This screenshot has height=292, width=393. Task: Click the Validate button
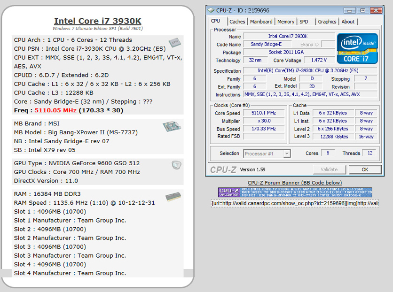coord(329,169)
